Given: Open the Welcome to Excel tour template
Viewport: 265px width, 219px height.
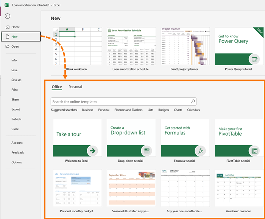Looking at the screenshot, I should (77, 138).
